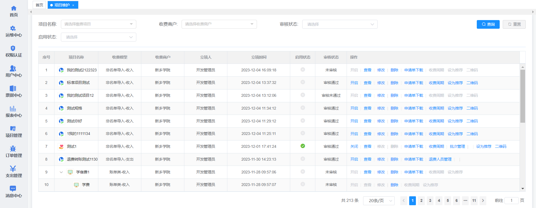536x208 pixels.
Task: Click 收费周期 for 1我的1111134 row
Action: tap(436, 134)
